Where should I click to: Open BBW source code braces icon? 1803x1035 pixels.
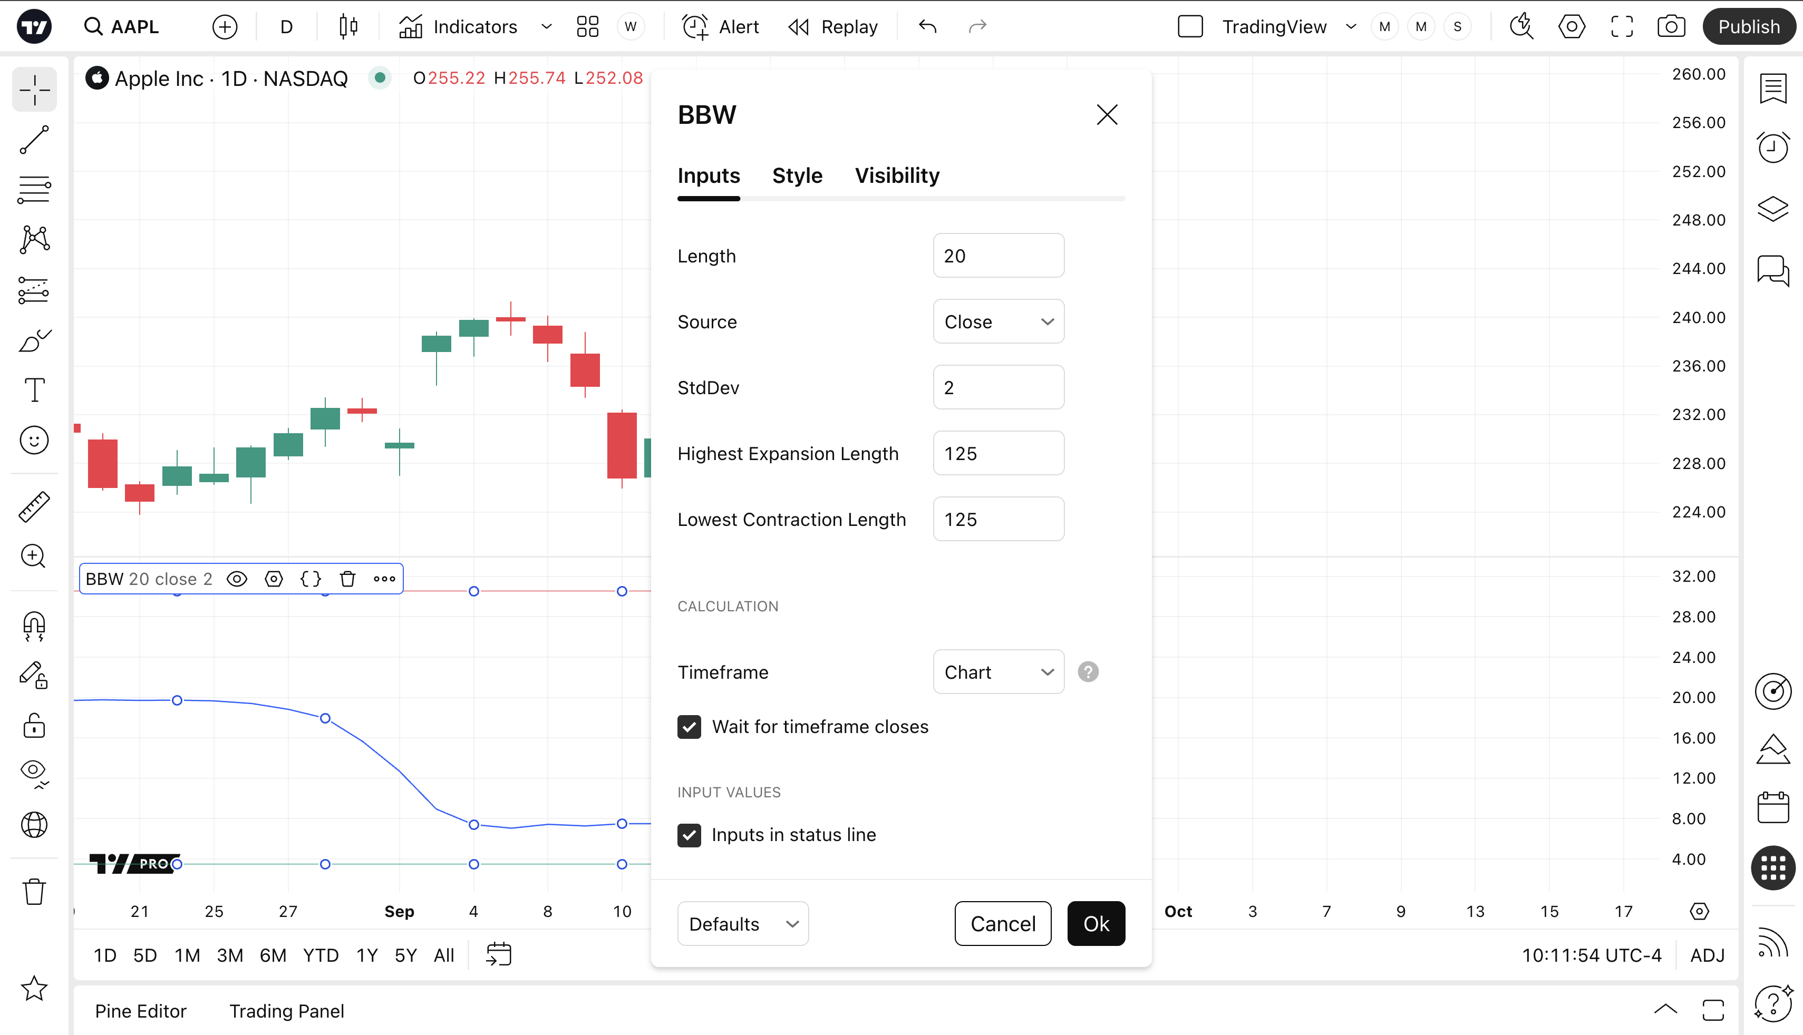[x=311, y=579]
